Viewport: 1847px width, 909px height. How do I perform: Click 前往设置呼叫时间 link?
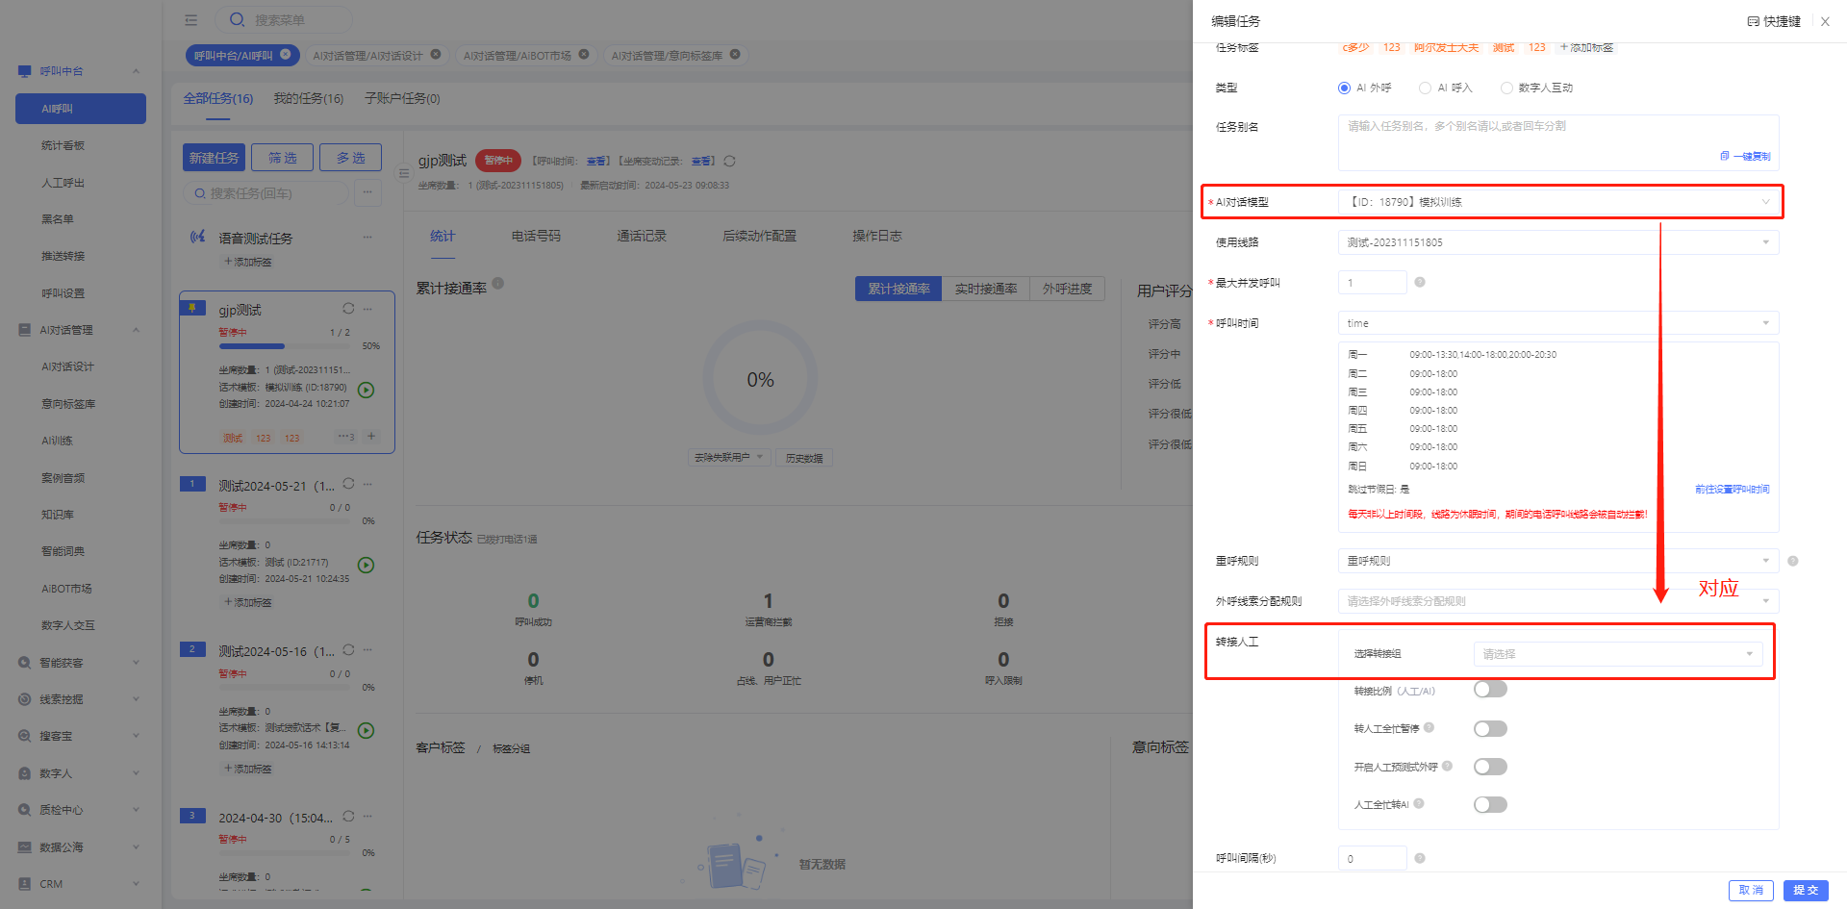(1732, 489)
